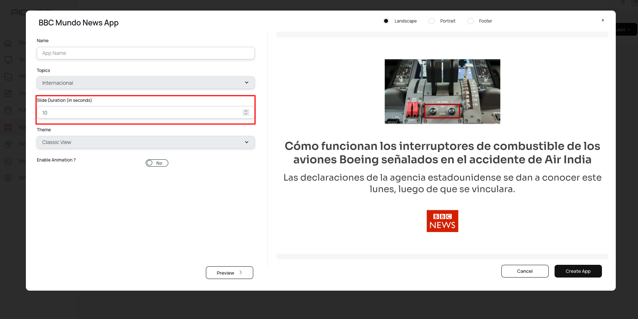
Task: Click the Preview button
Action: point(230,273)
